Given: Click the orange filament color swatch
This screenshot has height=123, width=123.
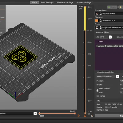Looking at the screenshot, I should point(97,21).
